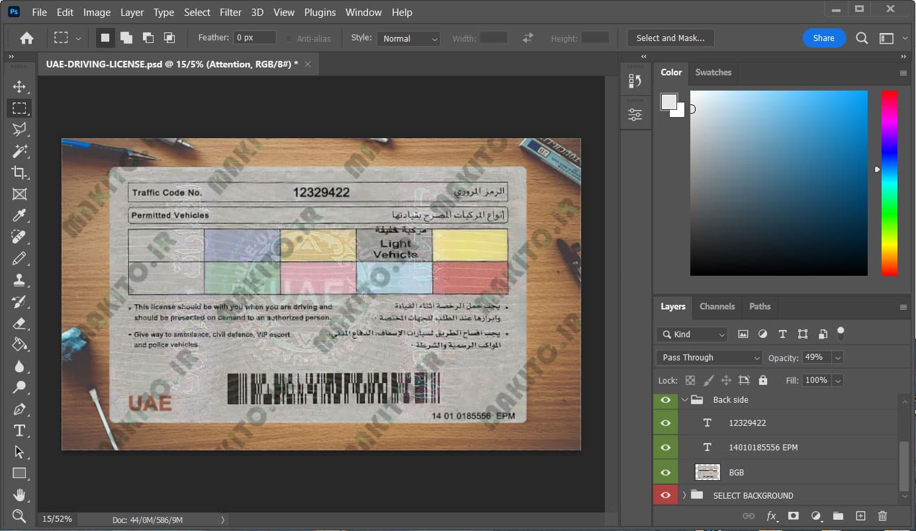Delete layer with trash icon
Image resolution: width=916 pixels, height=531 pixels.
point(882,516)
